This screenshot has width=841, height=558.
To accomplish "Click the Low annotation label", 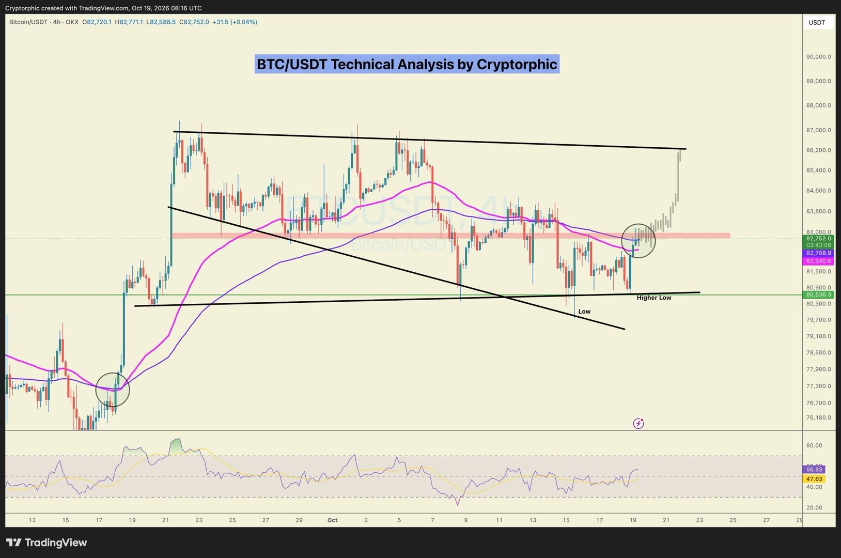I will click(x=584, y=312).
